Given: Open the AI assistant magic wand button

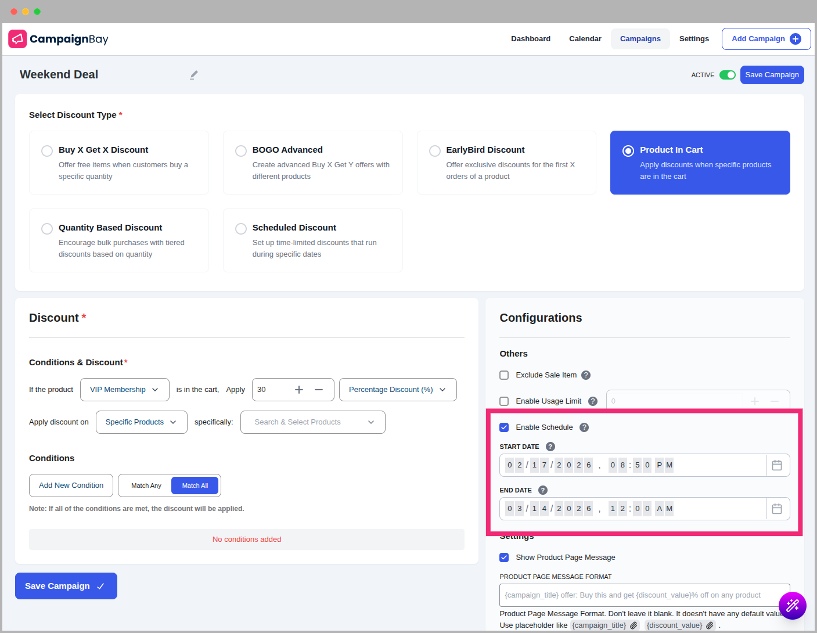Looking at the screenshot, I should (x=793, y=606).
